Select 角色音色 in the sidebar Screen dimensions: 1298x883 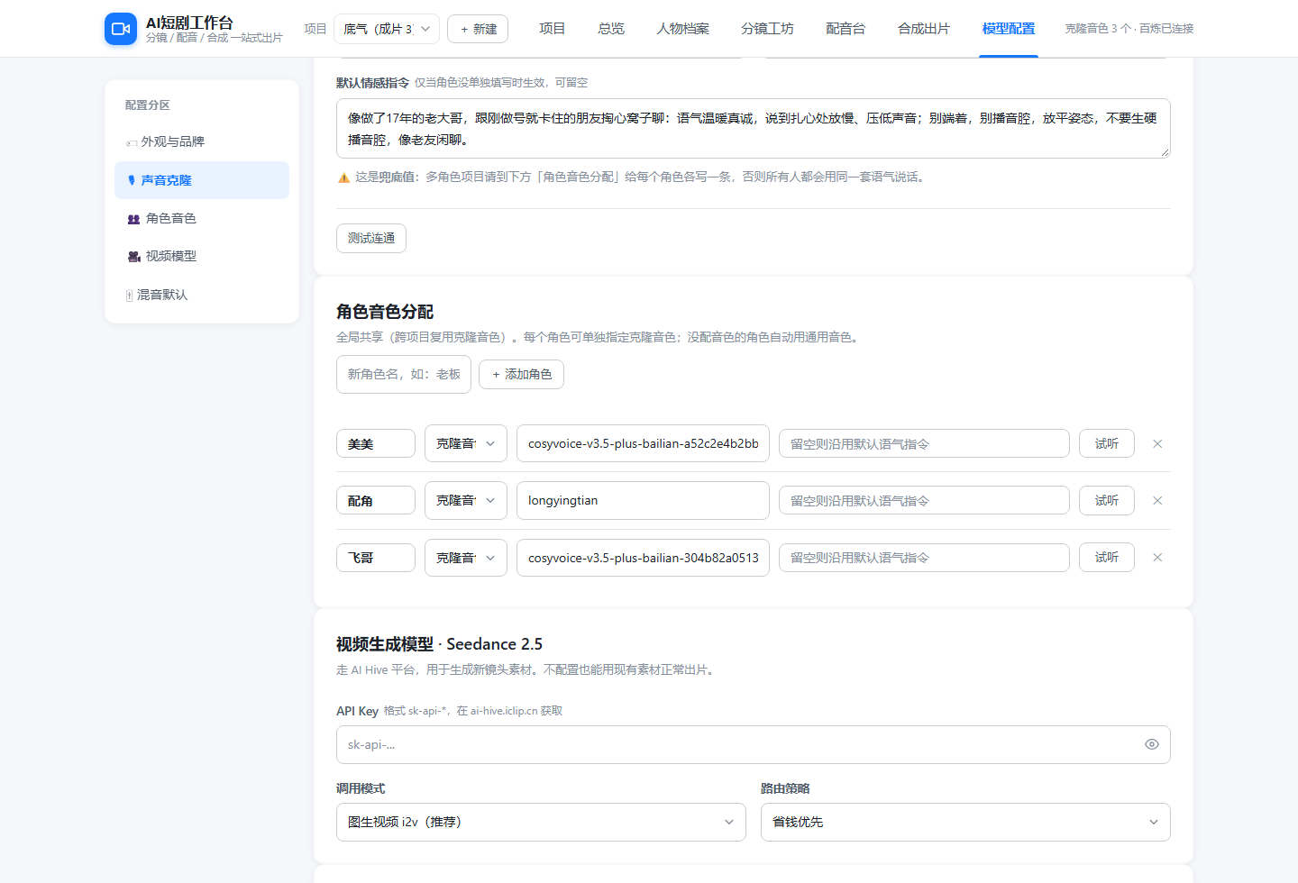coord(202,218)
